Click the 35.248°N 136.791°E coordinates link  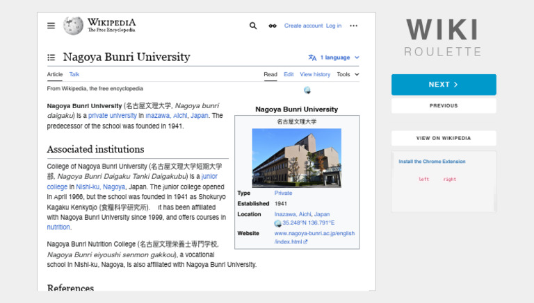(x=308, y=223)
